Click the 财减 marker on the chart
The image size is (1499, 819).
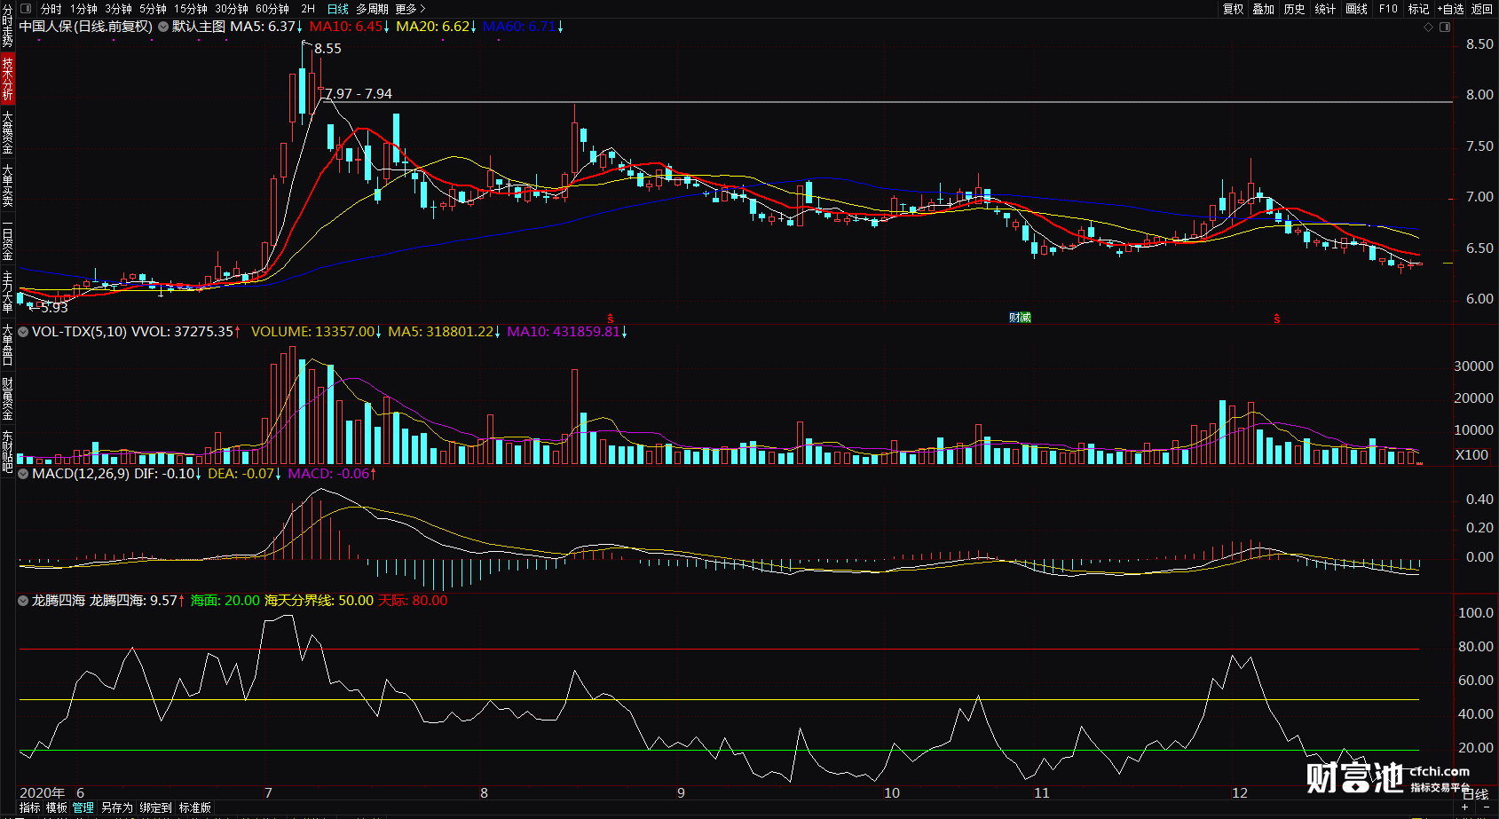pyautogui.click(x=1020, y=318)
